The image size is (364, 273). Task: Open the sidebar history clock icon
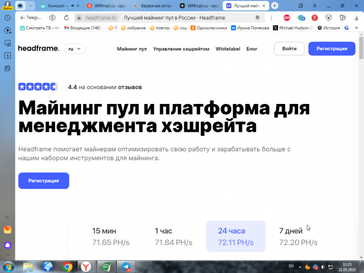pos(7,18)
